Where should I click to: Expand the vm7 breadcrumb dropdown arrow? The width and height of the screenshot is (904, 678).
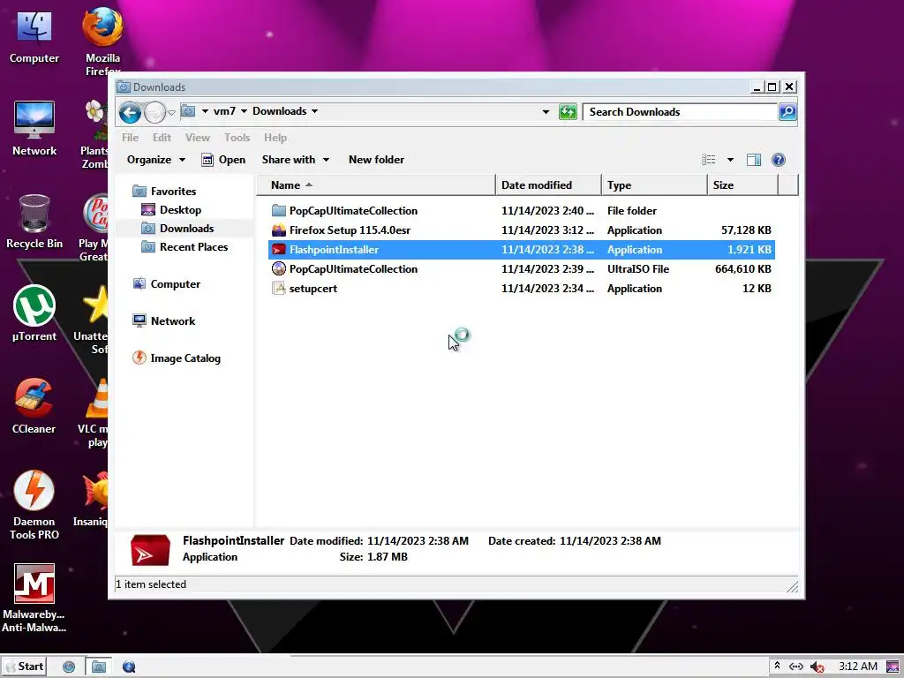tap(244, 111)
